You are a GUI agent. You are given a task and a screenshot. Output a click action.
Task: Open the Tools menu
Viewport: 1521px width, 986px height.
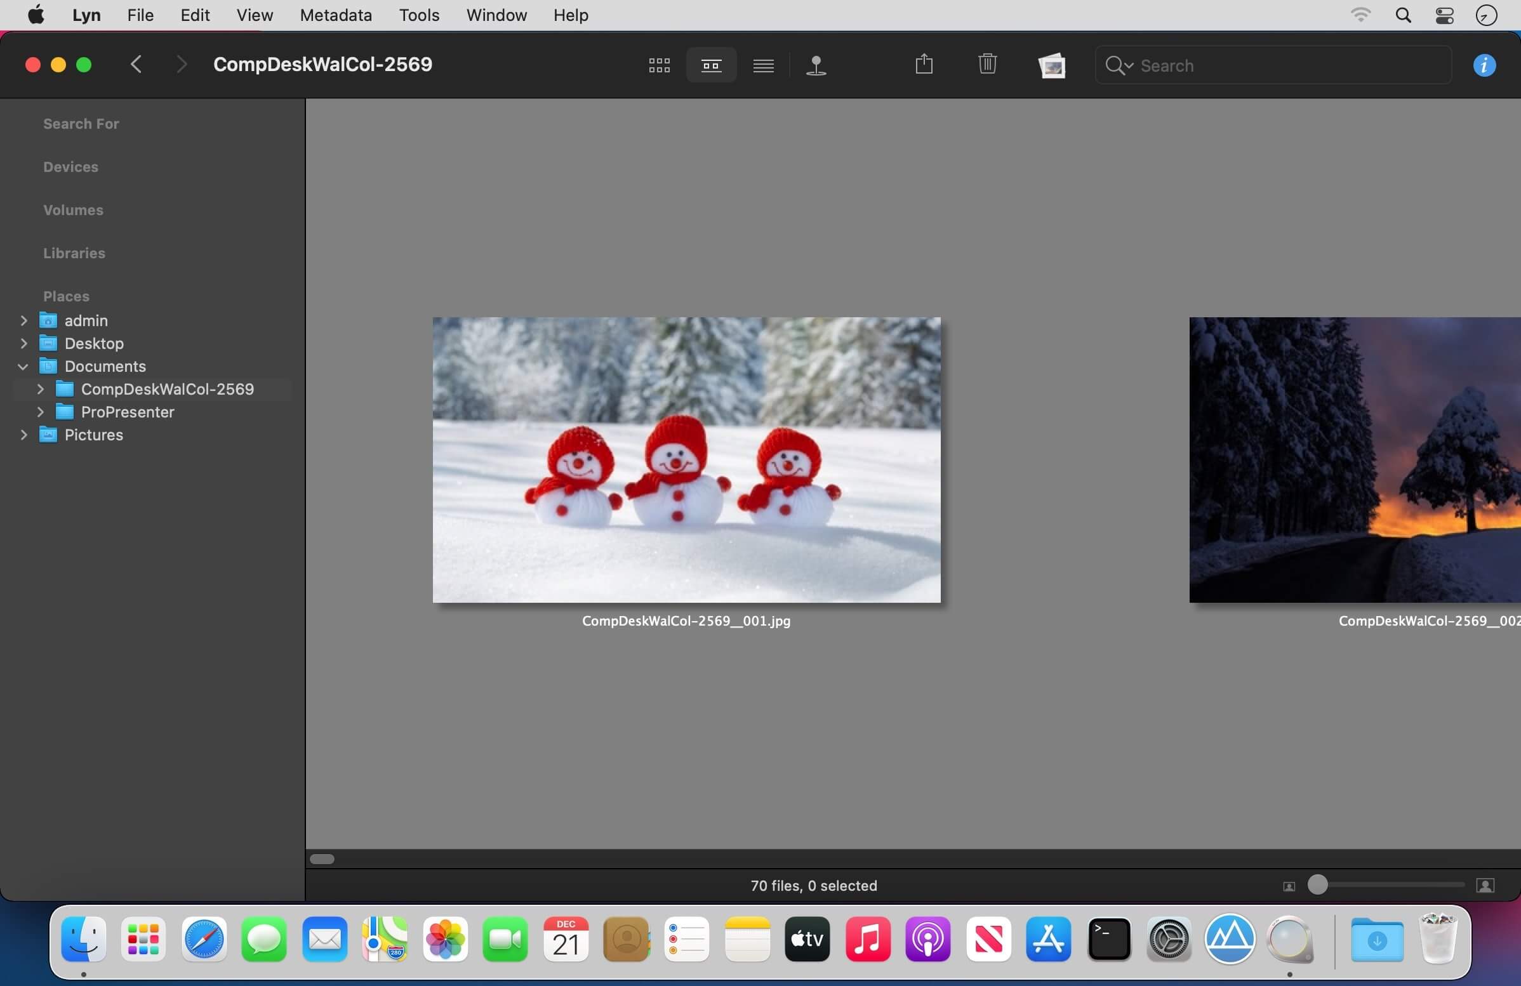point(418,15)
